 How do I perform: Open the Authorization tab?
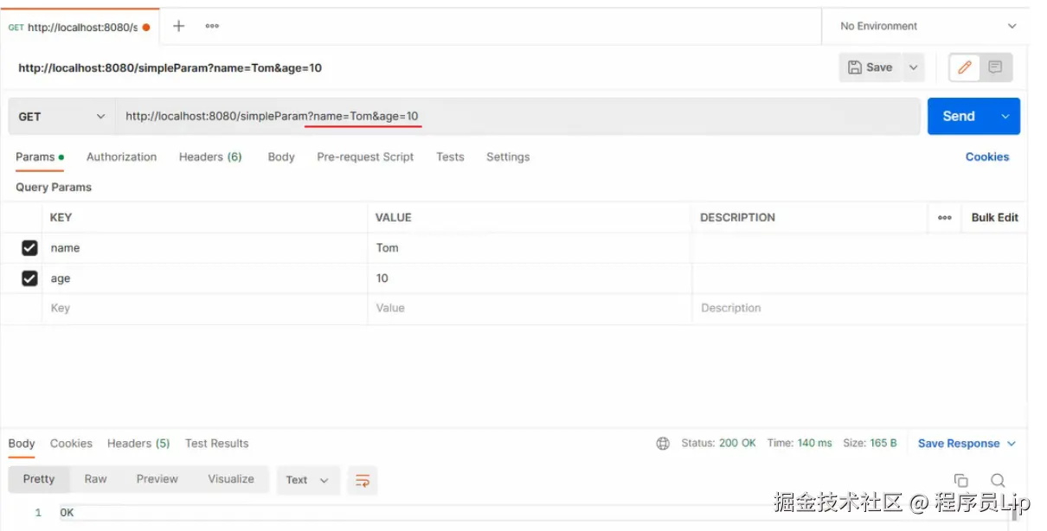click(121, 157)
